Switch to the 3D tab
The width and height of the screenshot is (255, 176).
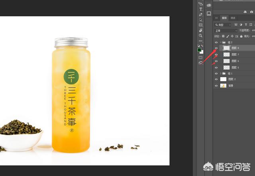pyautogui.click(x=216, y=18)
